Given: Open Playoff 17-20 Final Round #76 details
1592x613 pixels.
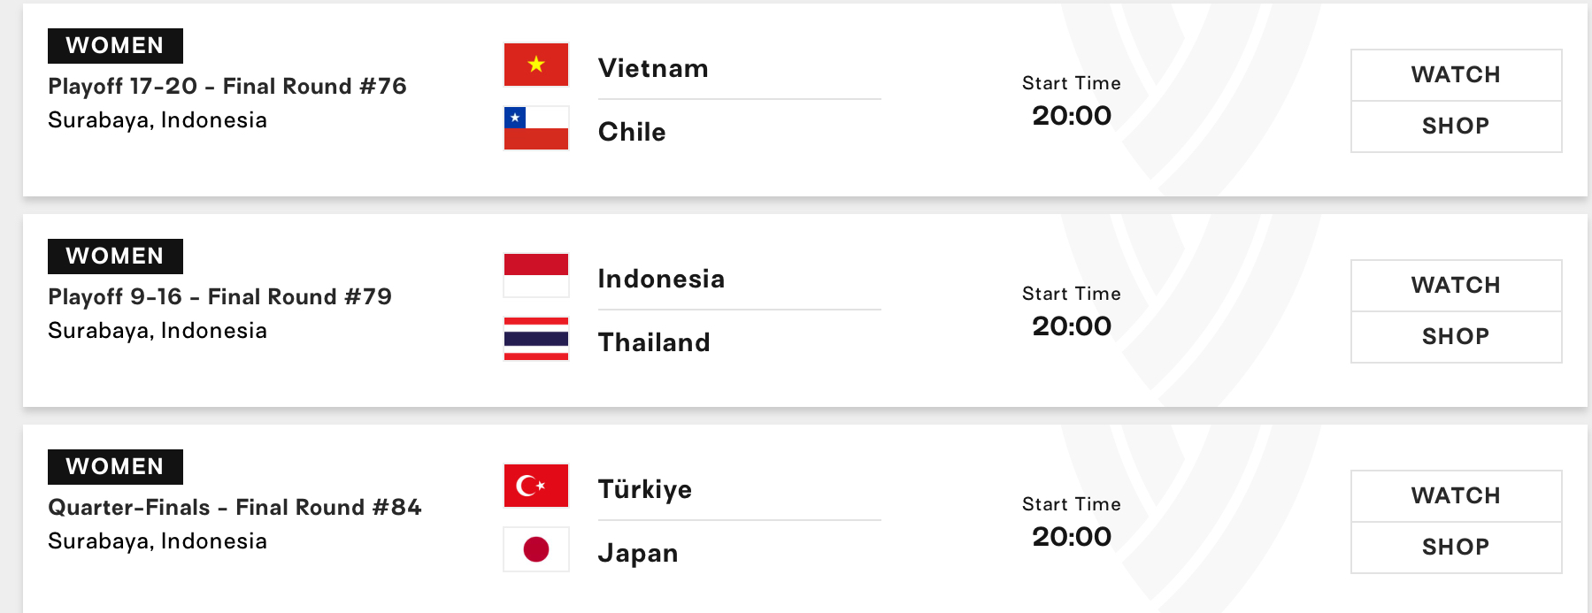Looking at the screenshot, I should click(x=227, y=86).
